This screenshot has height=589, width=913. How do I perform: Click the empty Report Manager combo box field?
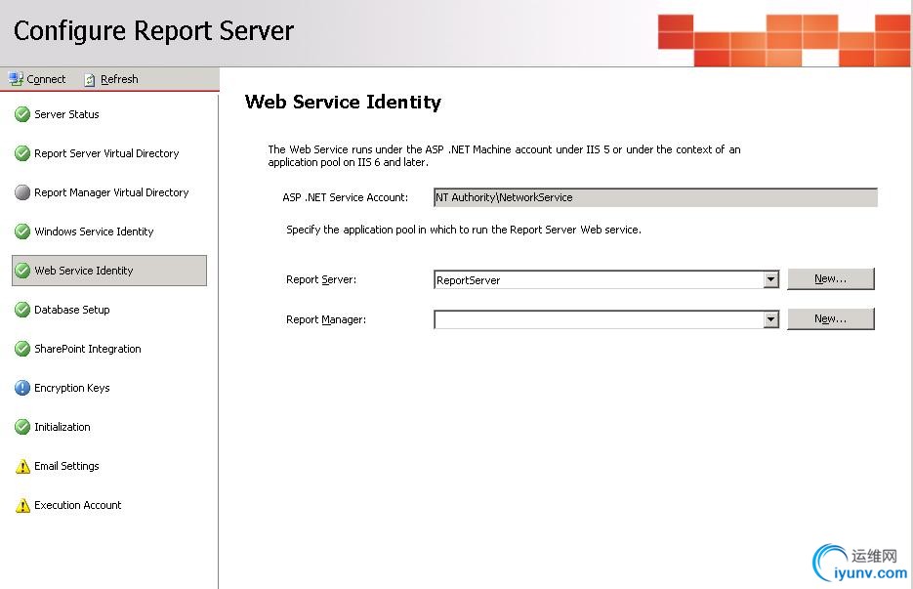pyautogui.click(x=599, y=319)
